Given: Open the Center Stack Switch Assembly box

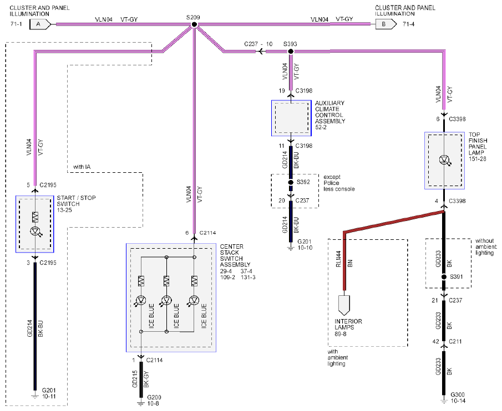Looking at the screenshot, I should click(171, 298).
